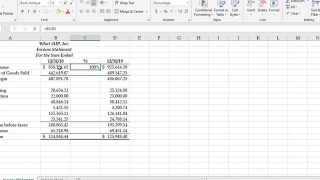The image size is (320, 180).
Task: Select column D header
Action: tap(115, 38)
